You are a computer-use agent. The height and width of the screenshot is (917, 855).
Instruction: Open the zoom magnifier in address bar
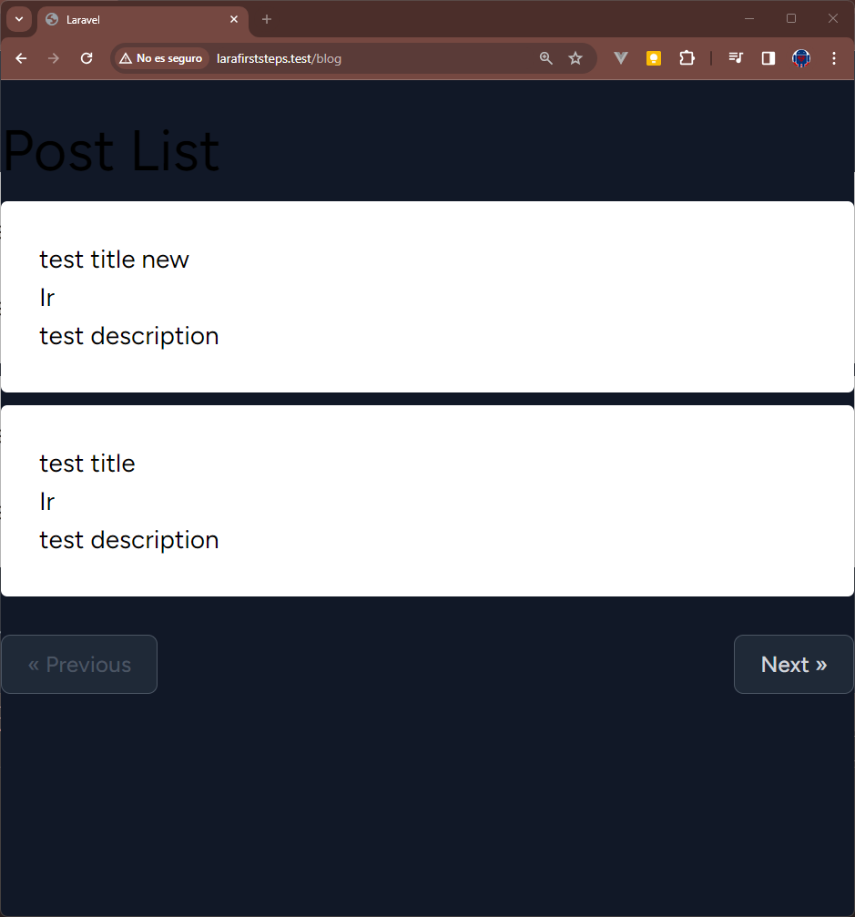546,58
